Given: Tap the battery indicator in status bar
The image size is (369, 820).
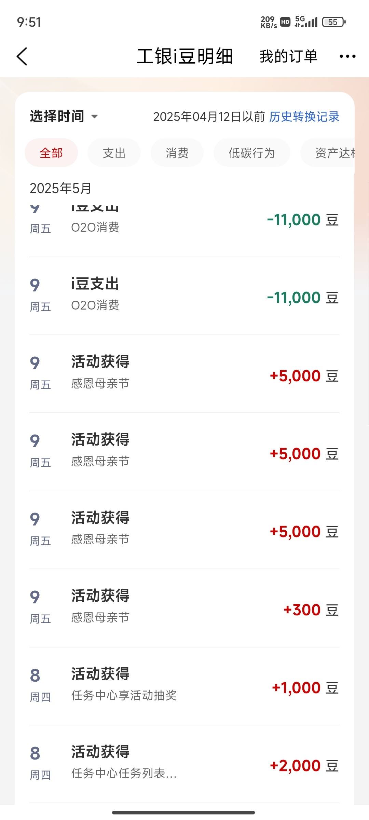Looking at the screenshot, I should tap(334, 22).
